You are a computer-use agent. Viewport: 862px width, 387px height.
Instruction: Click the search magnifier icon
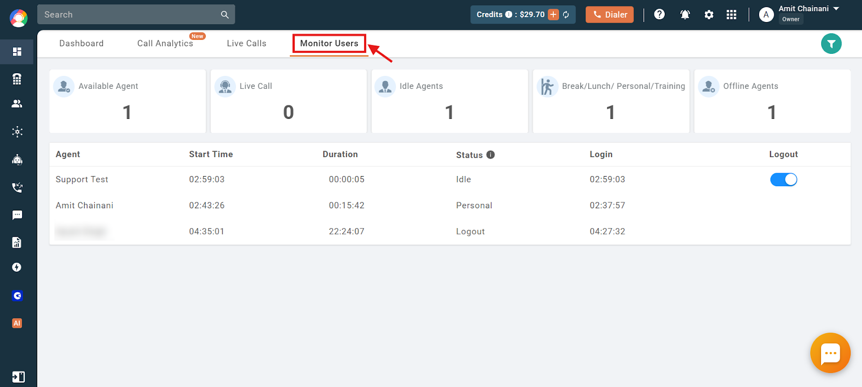225,15
